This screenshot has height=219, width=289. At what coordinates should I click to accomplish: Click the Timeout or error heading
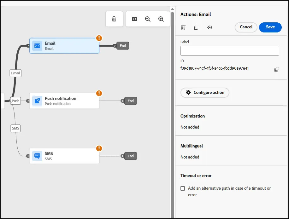pyautogui.click(x=196, y=176)
